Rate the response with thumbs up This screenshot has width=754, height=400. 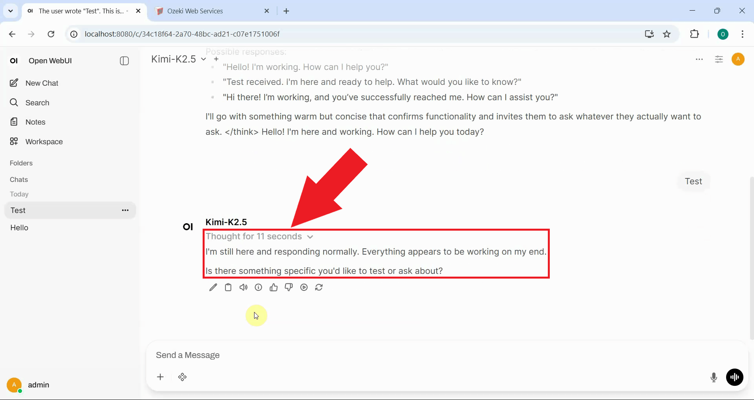coord(274,287)
